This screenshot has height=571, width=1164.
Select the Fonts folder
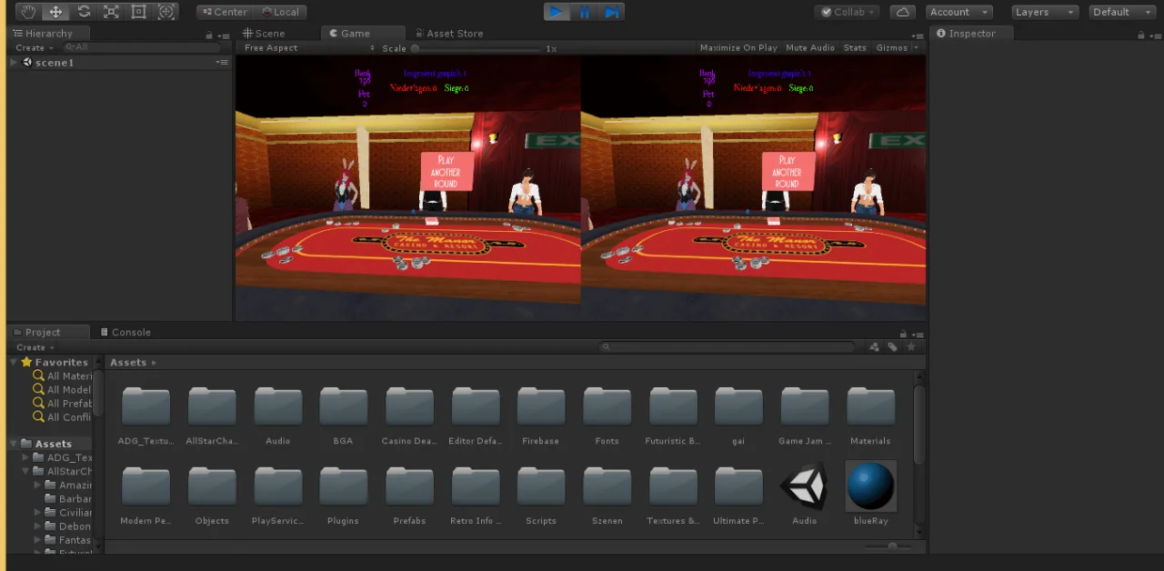607,416
